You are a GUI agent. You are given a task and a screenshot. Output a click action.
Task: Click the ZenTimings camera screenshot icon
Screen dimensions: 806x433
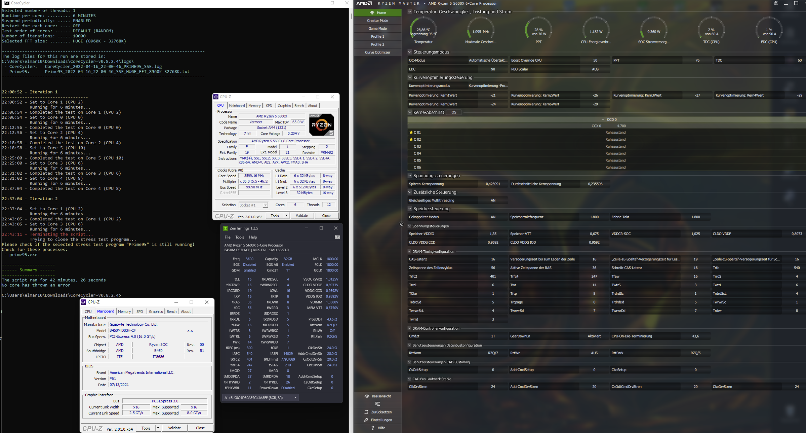point(337,237)
